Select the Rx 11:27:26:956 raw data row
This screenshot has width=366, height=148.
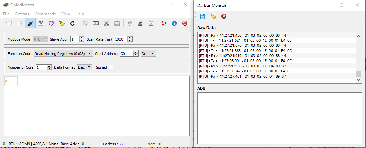click(x=277, y=66)
